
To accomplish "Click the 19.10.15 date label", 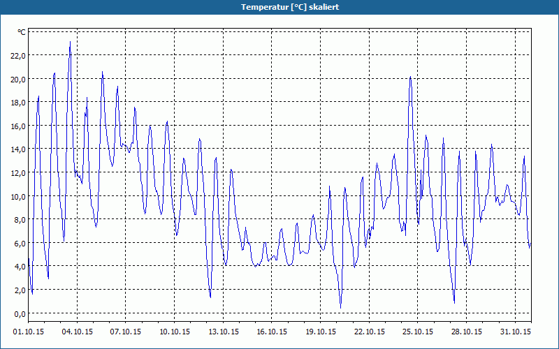I will click(321, 332).
